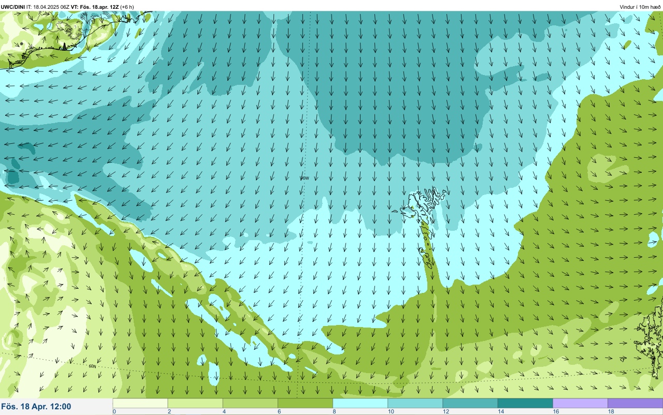This screenshot has height=415, width=663.
Task: Click the 2–4 m/s light green legend swatch
Action: pos(195,403)
